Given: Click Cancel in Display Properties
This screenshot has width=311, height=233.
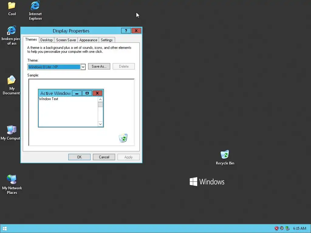Looking at the screenshot, I should point(104,157).
